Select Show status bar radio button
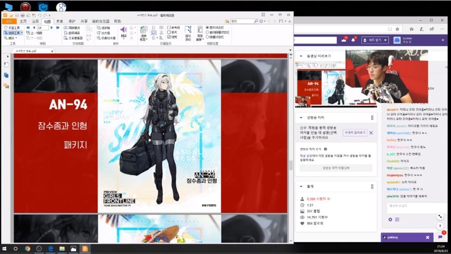Viewport: 451px width, 254px height. [207, 27]
